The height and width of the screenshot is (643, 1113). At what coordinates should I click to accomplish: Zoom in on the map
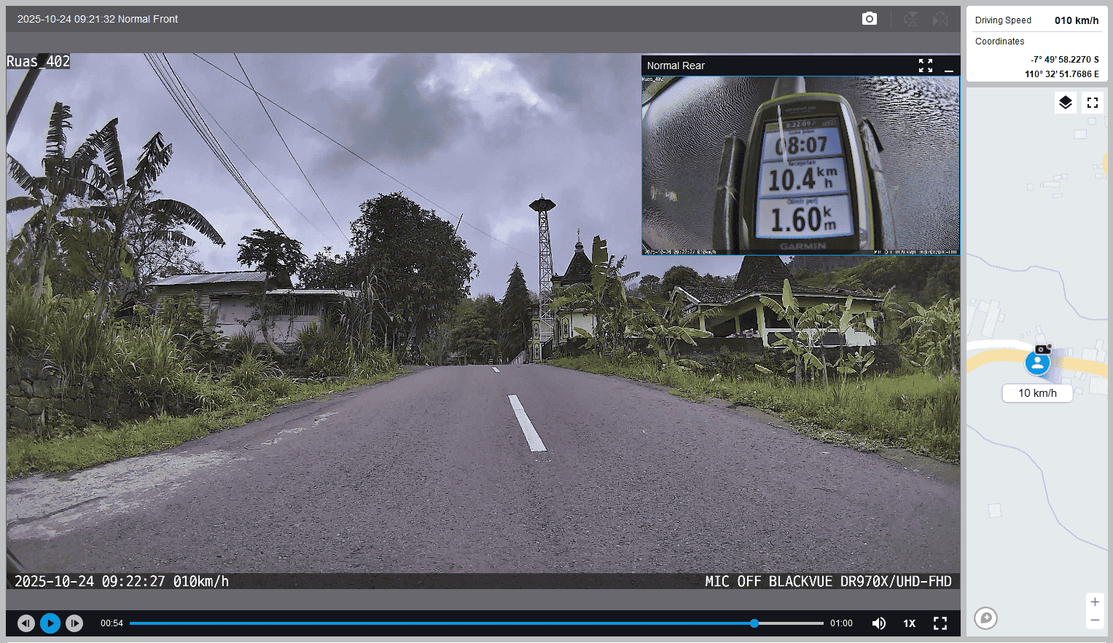tap(1094, 602)
